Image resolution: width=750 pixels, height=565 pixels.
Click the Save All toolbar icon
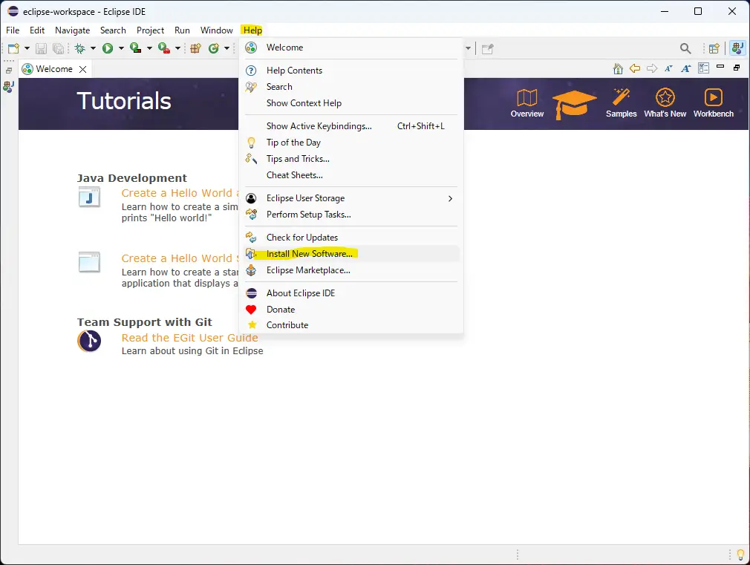[x=58, y=48]
